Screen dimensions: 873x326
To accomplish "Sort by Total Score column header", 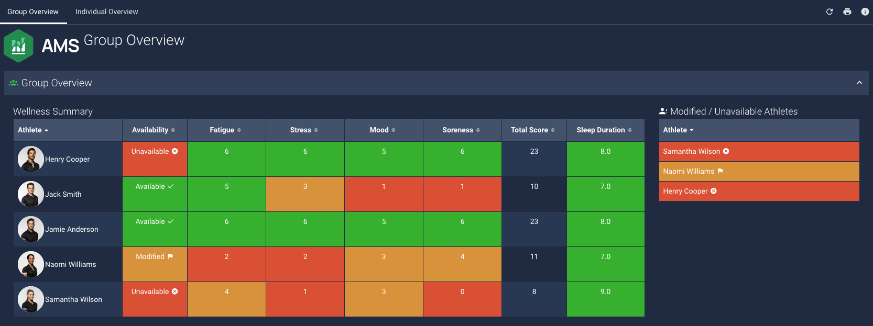I will click(533, 130).
